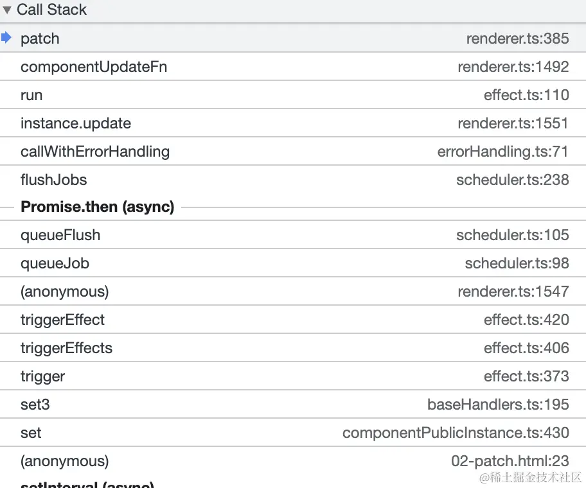Select the patch stack frame
586x488 pixels.
point(40,39)
